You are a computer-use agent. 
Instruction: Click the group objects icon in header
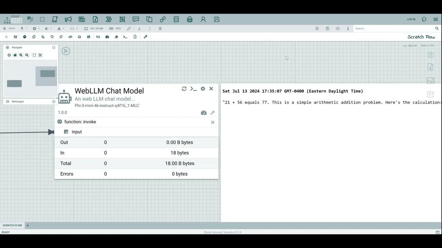coord(122,19)
